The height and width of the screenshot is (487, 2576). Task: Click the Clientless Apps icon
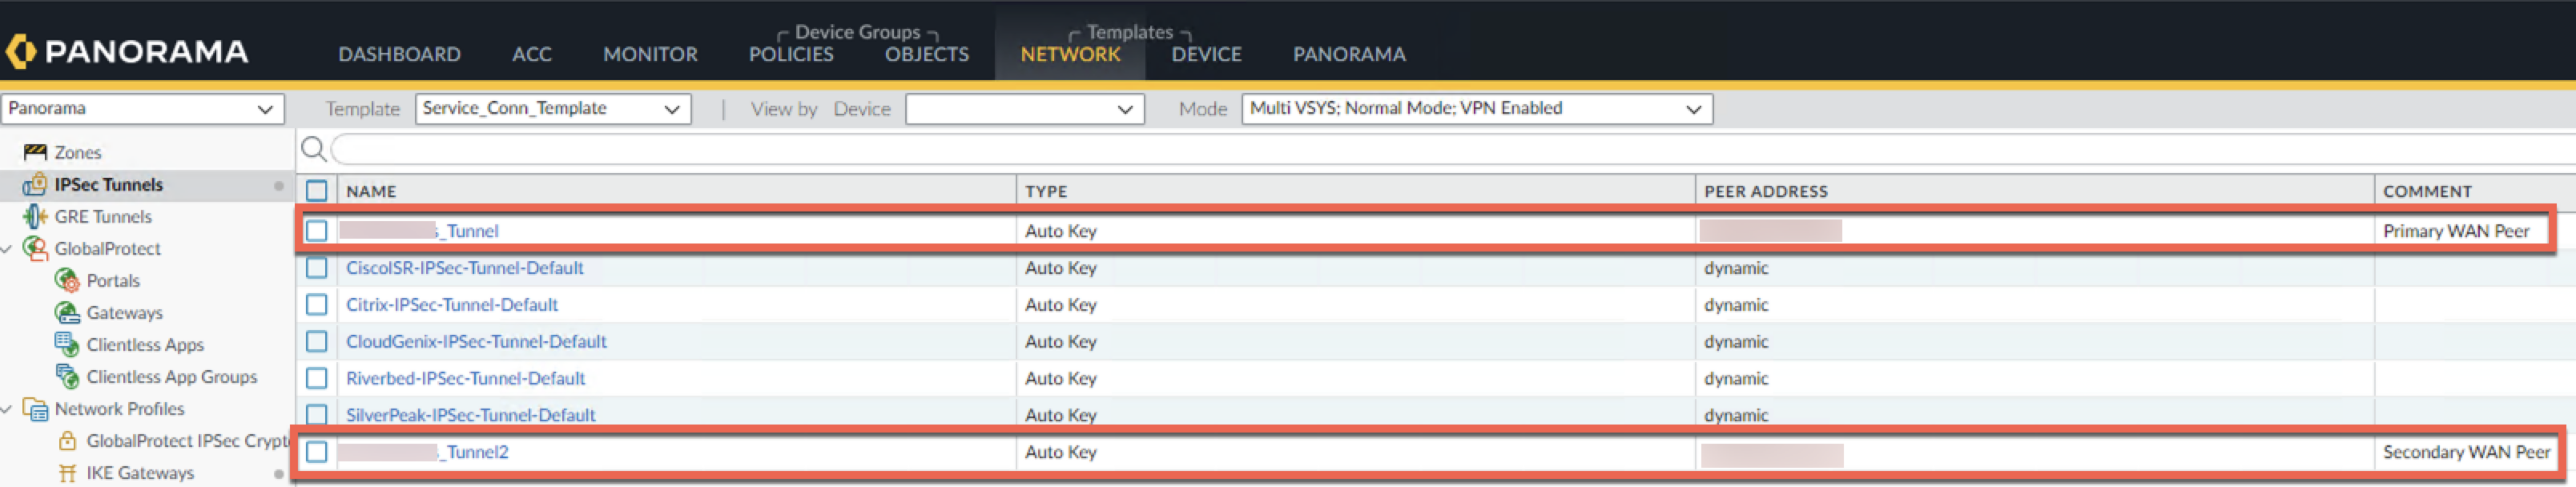pos(67,344)
